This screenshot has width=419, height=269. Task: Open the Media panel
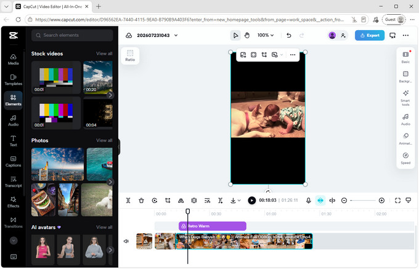coord(13,60)
